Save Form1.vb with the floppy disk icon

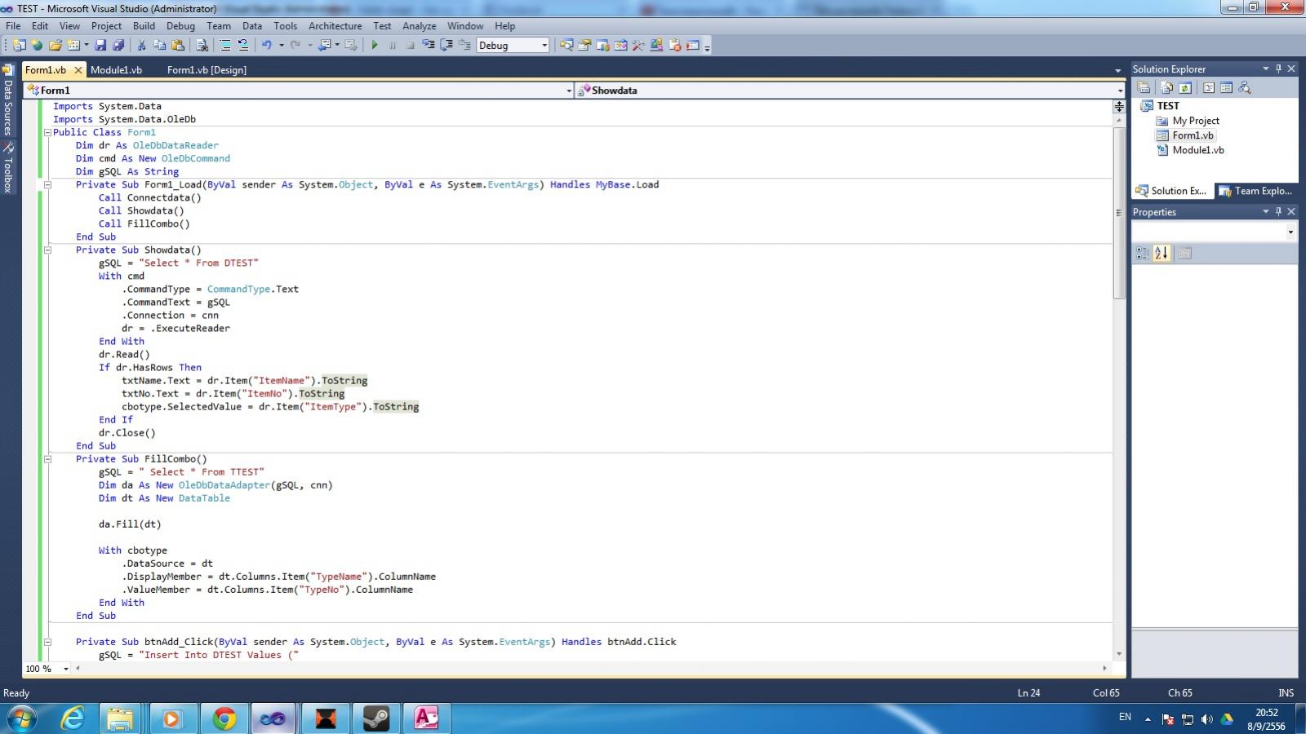[x=100, y=46]
